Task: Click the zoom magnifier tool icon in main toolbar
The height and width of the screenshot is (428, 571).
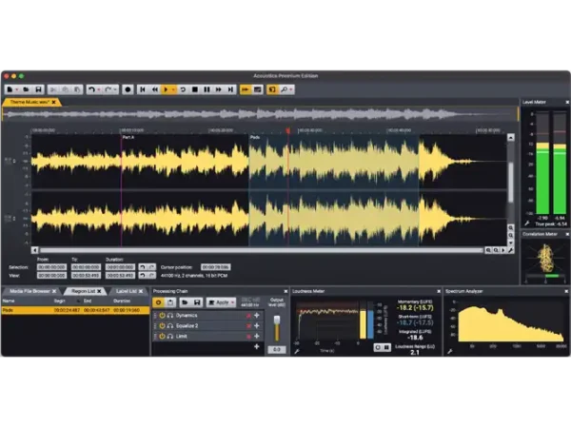Action: click(x=284, y=89)
